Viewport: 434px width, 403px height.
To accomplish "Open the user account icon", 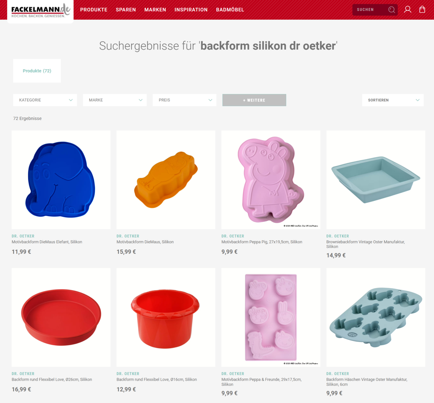I will tap(407, 10).
